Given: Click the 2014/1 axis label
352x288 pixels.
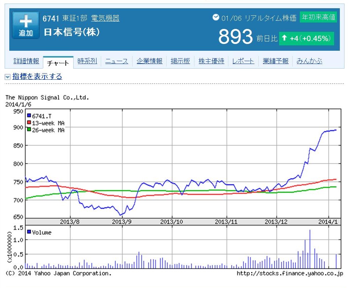Looking at the screenshot, I should pos(328,222).
